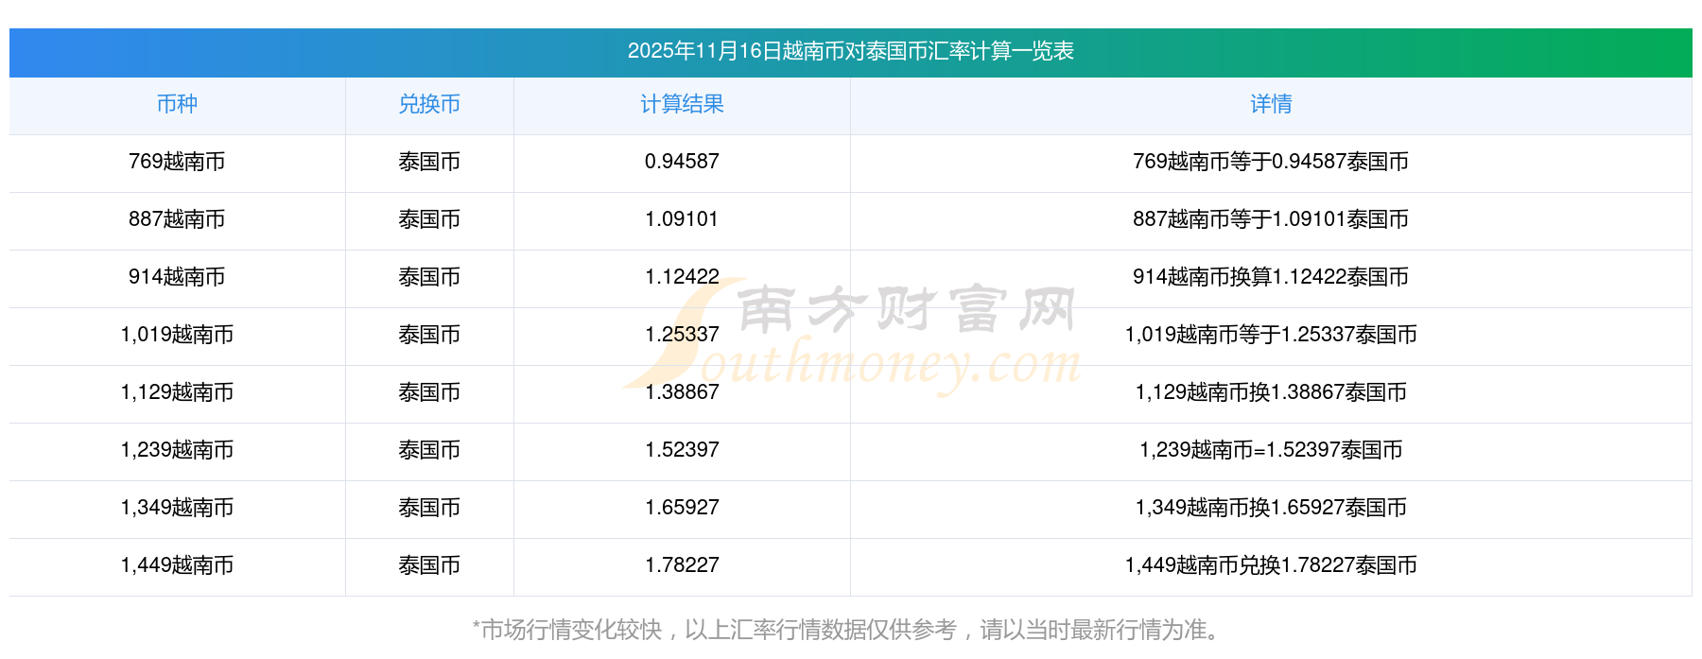
Task: Click the 币种 column header
Action: click(177, 105)
